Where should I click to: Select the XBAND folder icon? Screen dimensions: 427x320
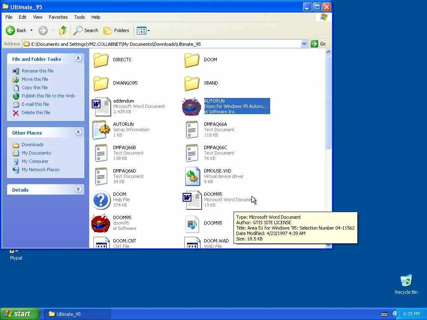192,83
